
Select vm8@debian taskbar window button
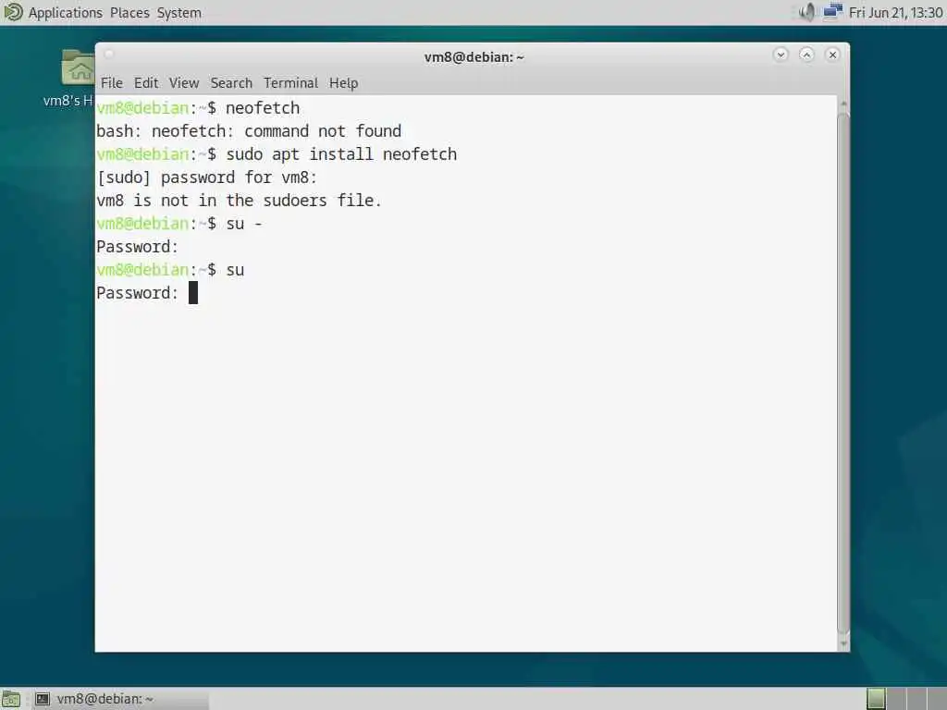119,699
